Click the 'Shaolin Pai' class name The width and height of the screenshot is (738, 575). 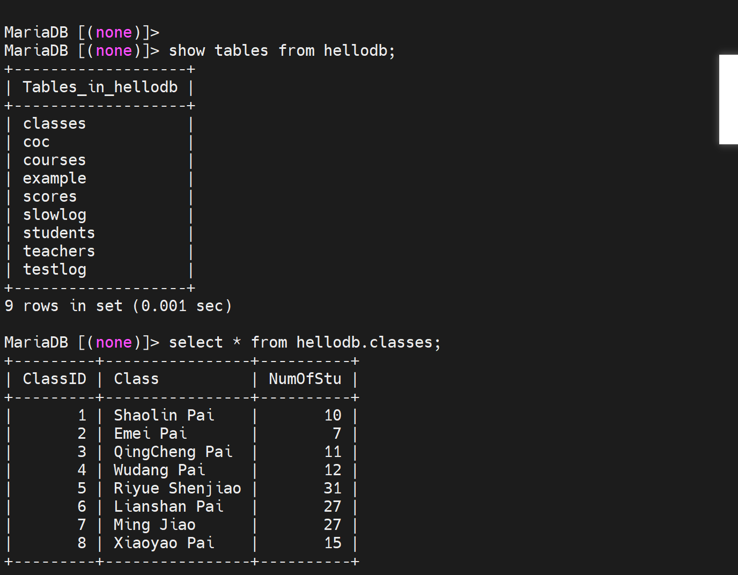point(164,416)
